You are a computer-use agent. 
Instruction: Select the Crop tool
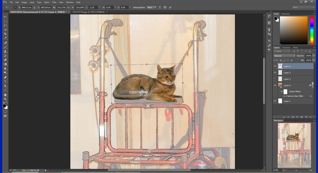click(x=5, y=34)
